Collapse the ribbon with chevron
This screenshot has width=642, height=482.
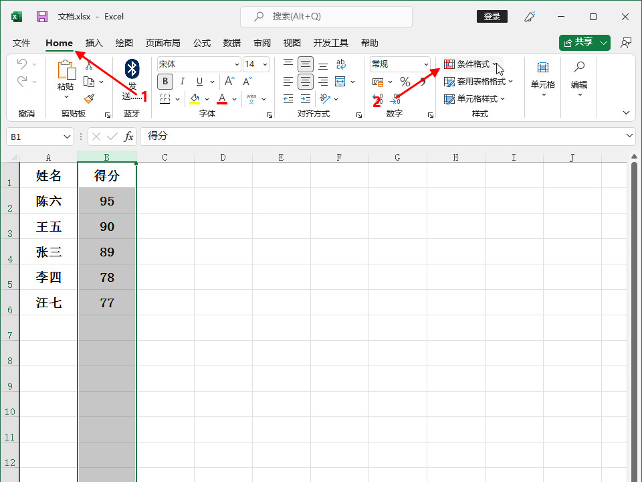click(x=626, y=112)
